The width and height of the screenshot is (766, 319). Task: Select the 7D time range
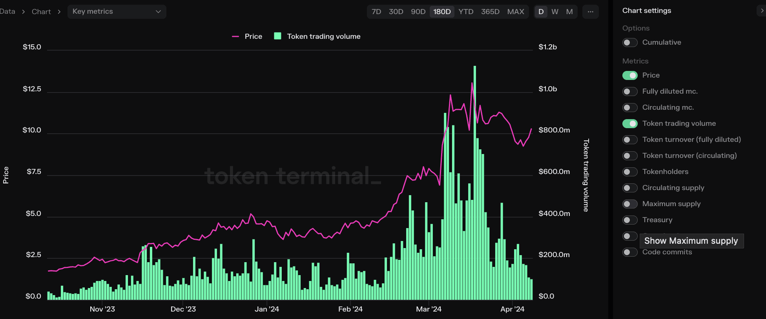[376, 12]
